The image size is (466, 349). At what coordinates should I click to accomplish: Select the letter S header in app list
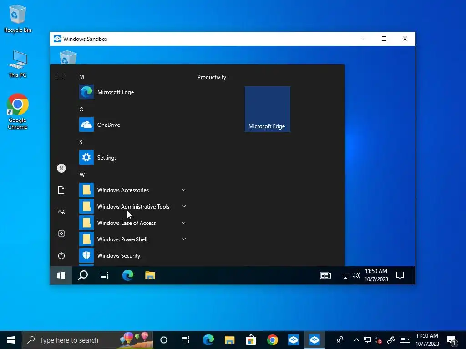pyautogui.click(x=81, y=142)
